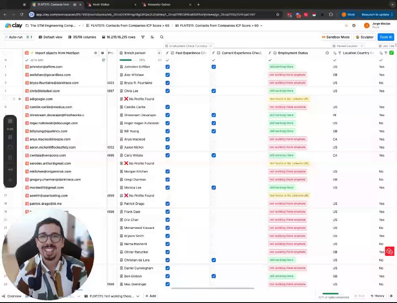The width and height of the screenshot is (397, 303).
Task: Toggle Current Experience checkbox for Bill Young
Action: [x=213, y=131]
